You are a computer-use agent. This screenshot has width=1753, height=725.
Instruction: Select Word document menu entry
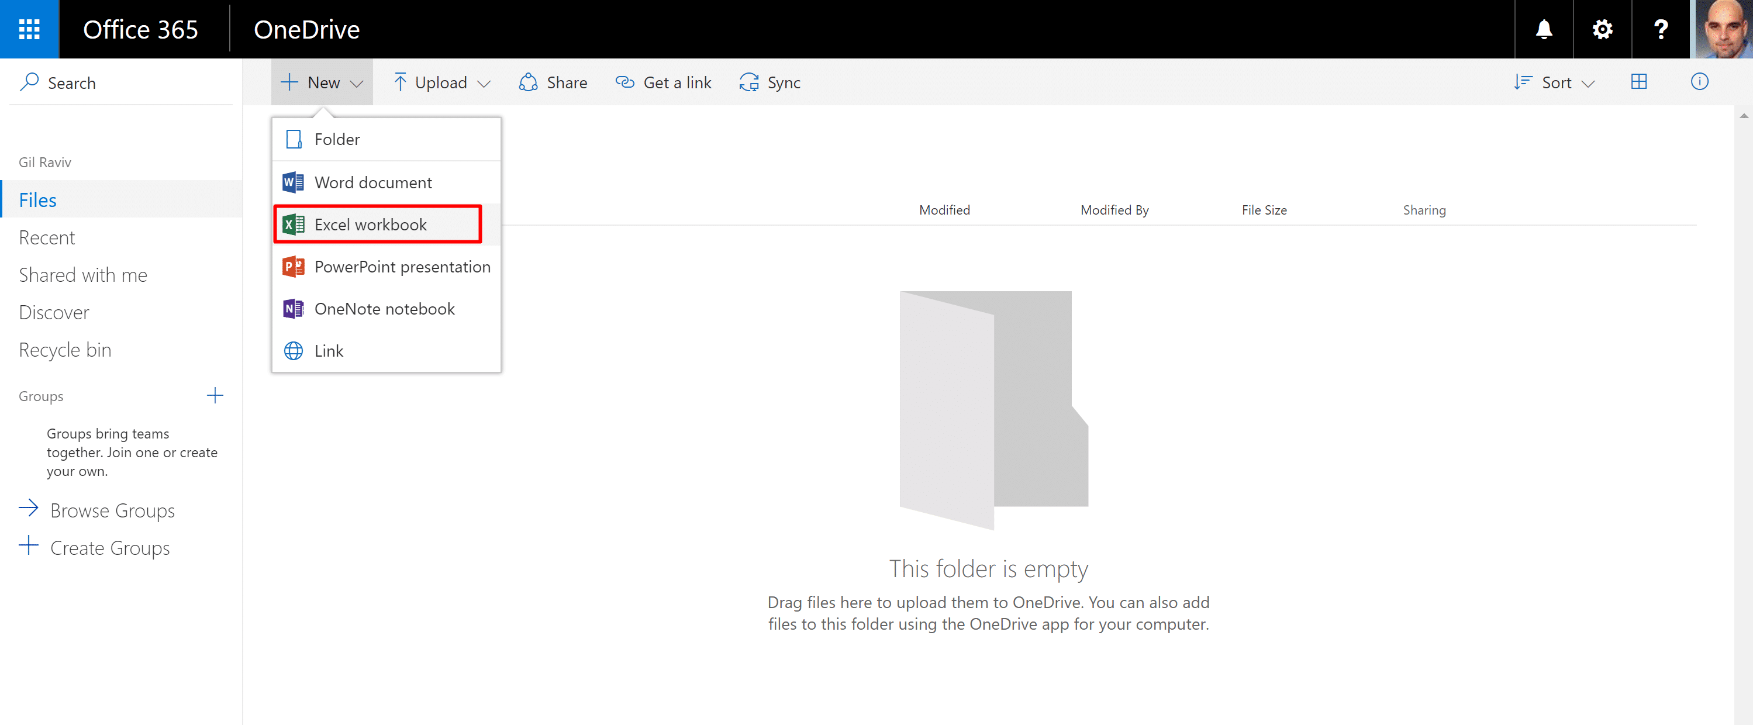(372, 182)
